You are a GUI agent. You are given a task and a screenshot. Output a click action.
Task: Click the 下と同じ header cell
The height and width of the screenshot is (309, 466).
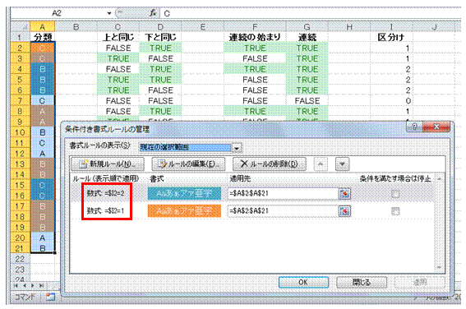pyautogui.click(x=160, y=37)
